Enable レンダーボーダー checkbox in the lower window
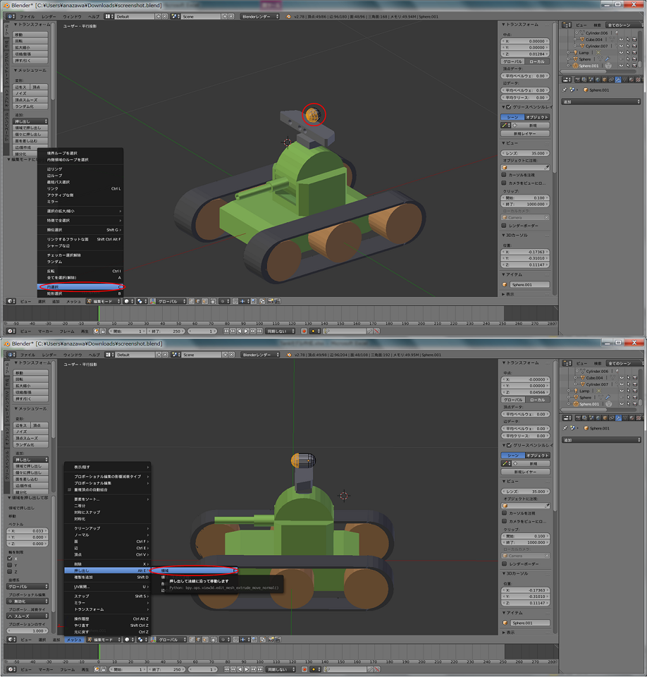 (x=504, y=564)
